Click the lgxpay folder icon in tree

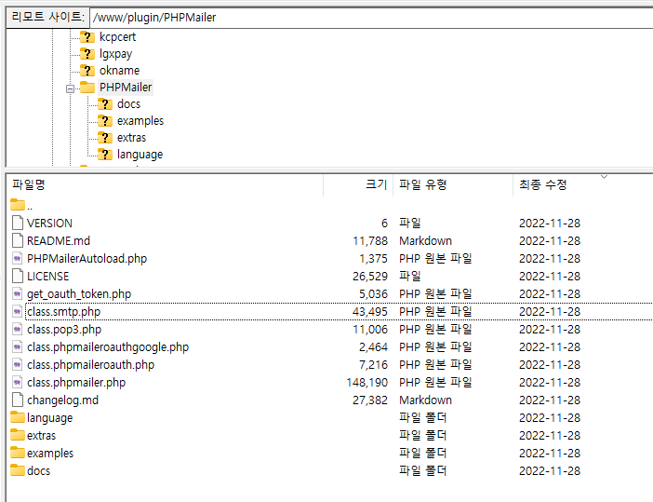click(87, 54)
